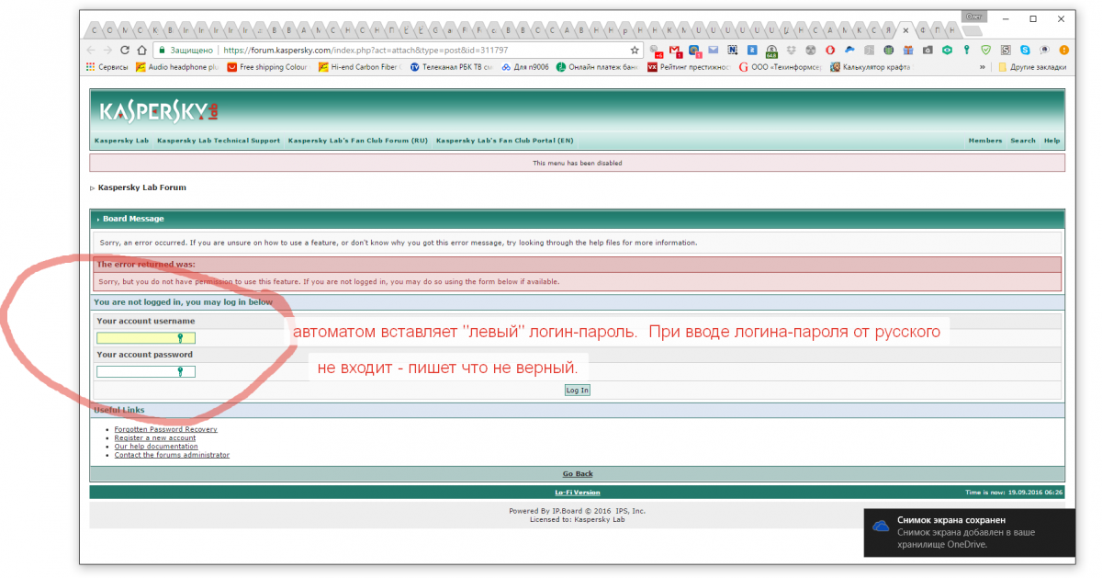This screenshot has width=1102, height=578.
Task: Open Free shipping Colour bookmark
Action: coord(267,67)
